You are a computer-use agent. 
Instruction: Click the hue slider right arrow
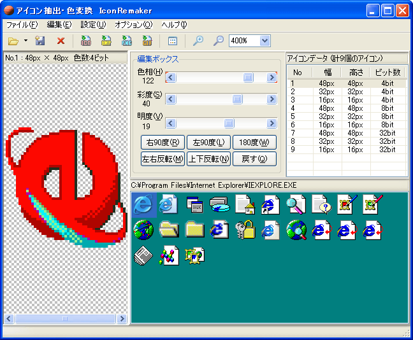click(272, 78)
